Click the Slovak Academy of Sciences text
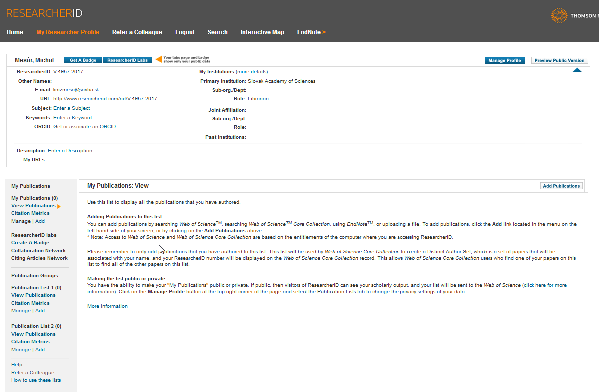 click(x=281, y=81)
